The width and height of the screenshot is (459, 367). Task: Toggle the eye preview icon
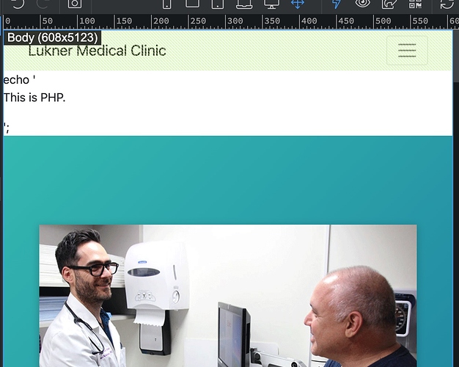pyautogui.click(x=362, y=4)
